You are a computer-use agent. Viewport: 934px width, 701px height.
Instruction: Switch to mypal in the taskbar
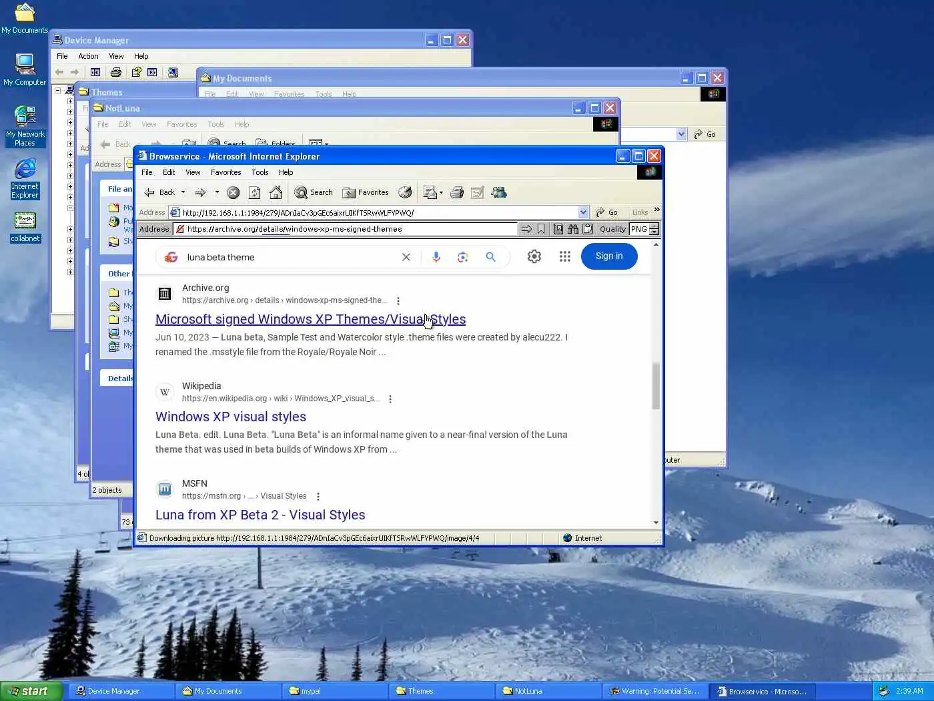coord(335,691)
